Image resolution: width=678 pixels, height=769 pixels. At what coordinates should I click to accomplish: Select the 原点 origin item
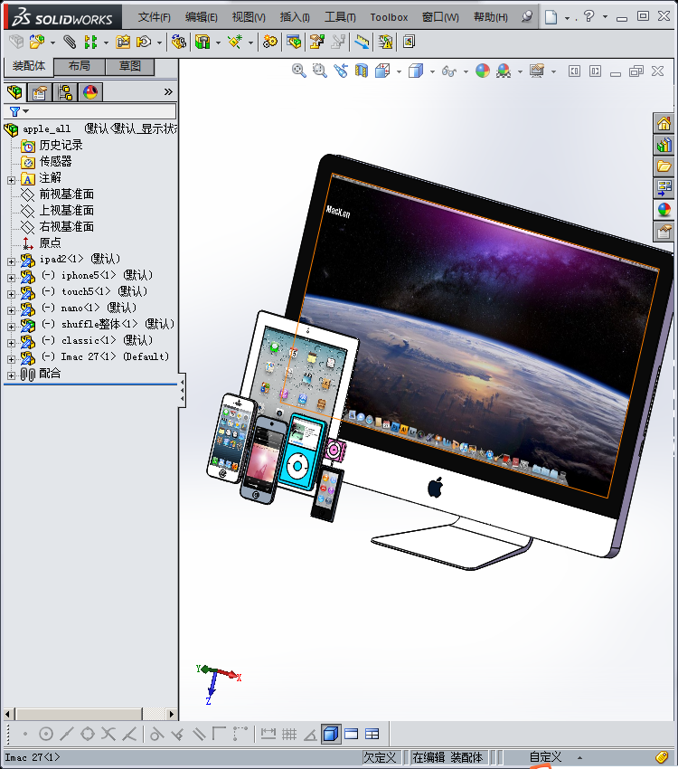pyautogui.click(x=50, y=242)
